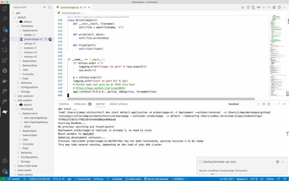
Task: Collapse the gke cluster node
Action: 13,13
